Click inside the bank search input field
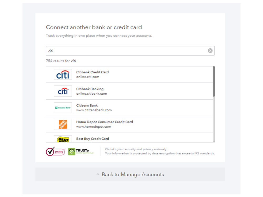The height and width of the screenshot is (197, 263). point(126,51)
